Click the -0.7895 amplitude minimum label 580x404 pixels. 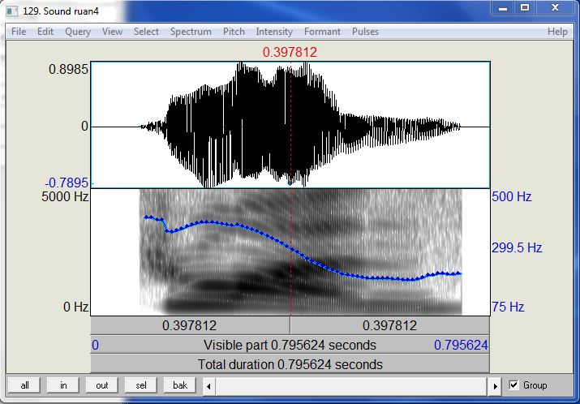[x=67, y=183]
